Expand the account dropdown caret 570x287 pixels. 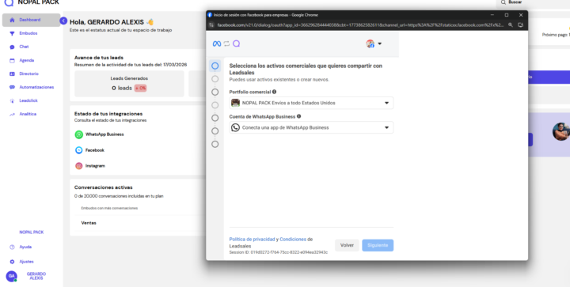(379, 44)
